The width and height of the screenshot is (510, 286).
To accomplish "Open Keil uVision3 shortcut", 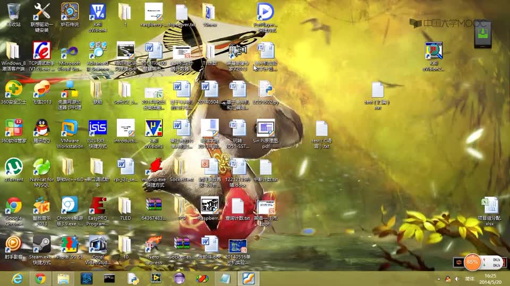I will point(154,133).
